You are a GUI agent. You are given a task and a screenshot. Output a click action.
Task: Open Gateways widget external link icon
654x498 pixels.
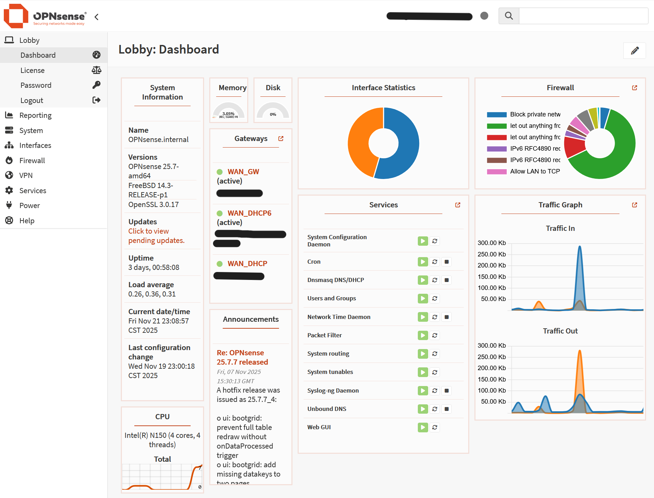281,139
